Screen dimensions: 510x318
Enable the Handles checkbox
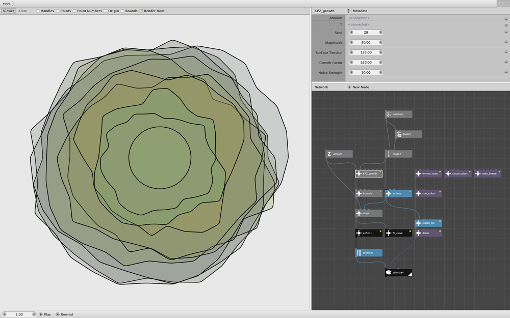pos(38,11)
